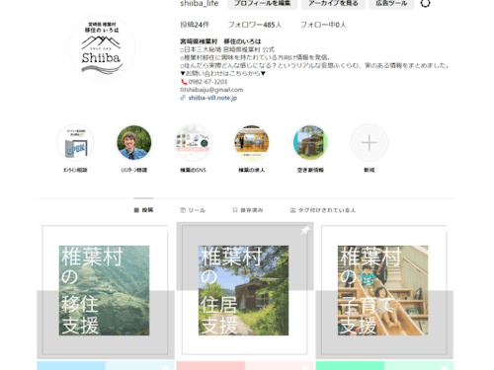Switch to the Tagged people tab
The image size is (494, 370).
coord(323,210)
